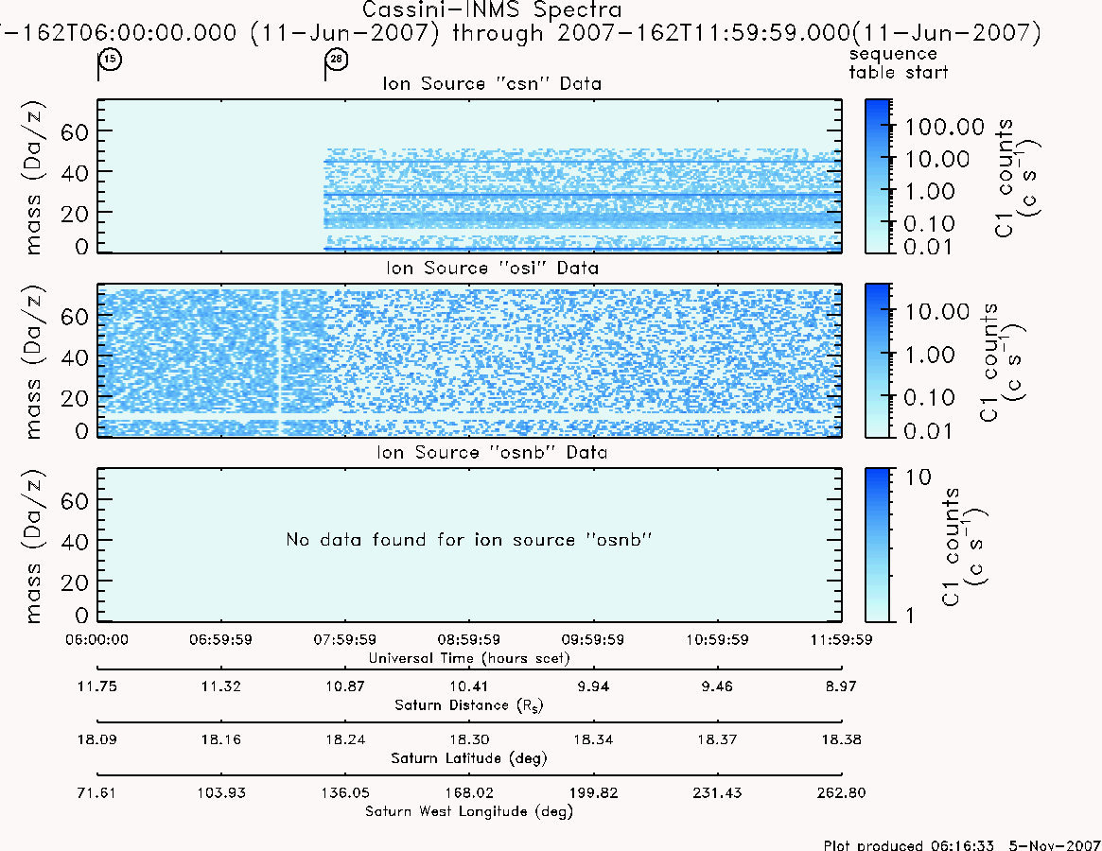Image resolution: width=1102 pixels, height=851 pixels.
Task: Click the 'Ion Source "osnb" Data' heading
Action: coord(492,452)
